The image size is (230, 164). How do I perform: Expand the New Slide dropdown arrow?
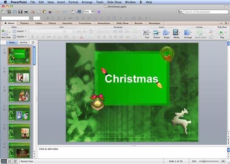10,32
